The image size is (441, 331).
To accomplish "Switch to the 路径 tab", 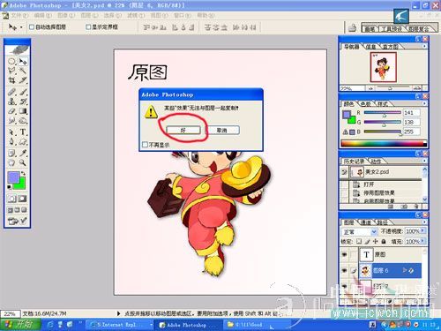I will (383, 222).
